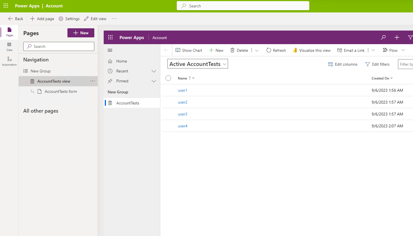Click the Edit view pencil icon
This screenshot has height=236, width=413.
coord(86,19)
